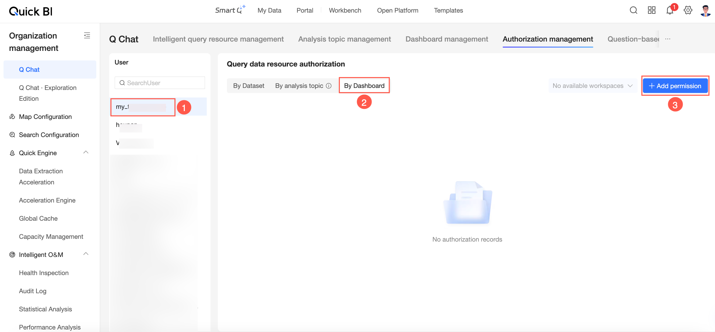Image resolution: width=715 pixels, height=332 pixels.
Task: Open settings gear icon in header
Action: pos(688,11)
